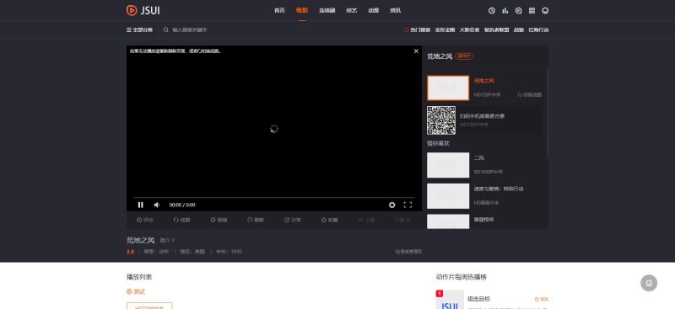Mute the video player volume

(x=157, y=205)
